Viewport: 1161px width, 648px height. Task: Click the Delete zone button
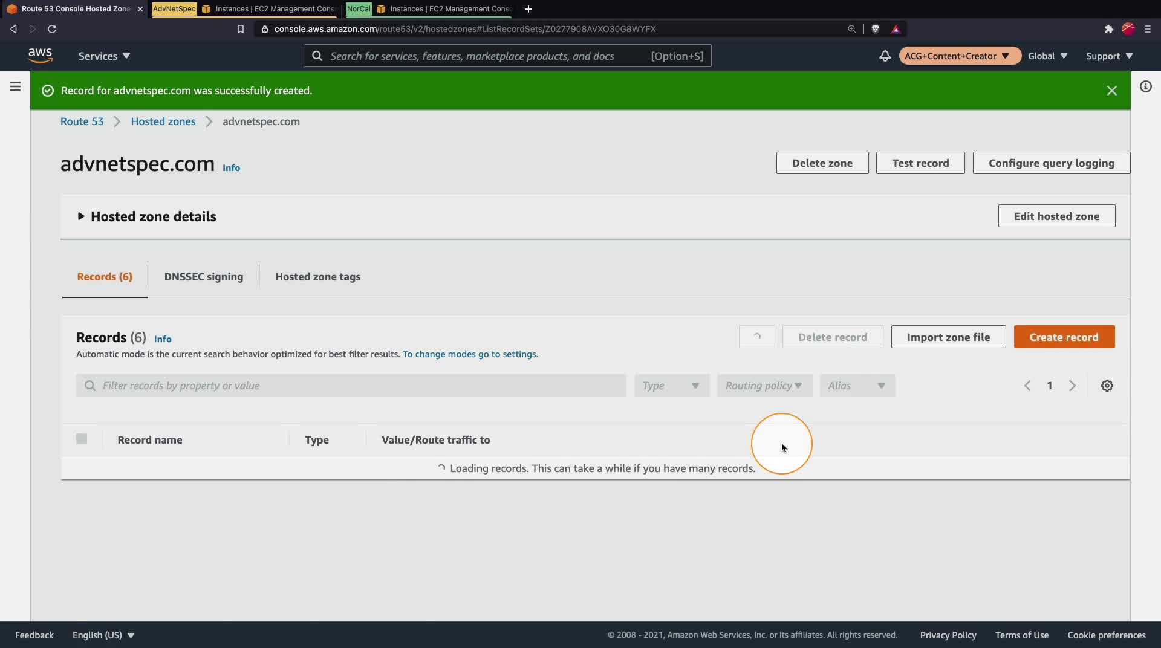pos(822,163)
